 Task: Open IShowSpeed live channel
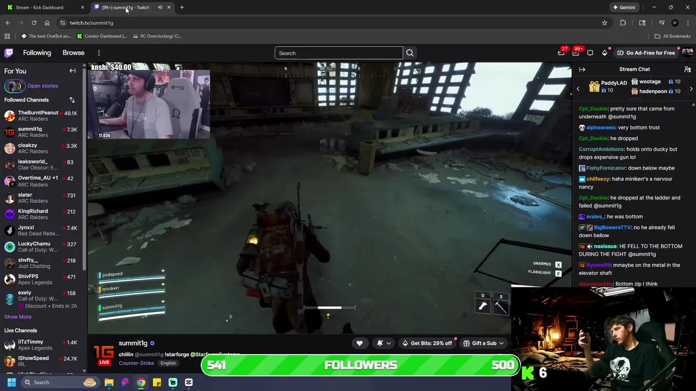pyautogui.click(x=41, y=361)
